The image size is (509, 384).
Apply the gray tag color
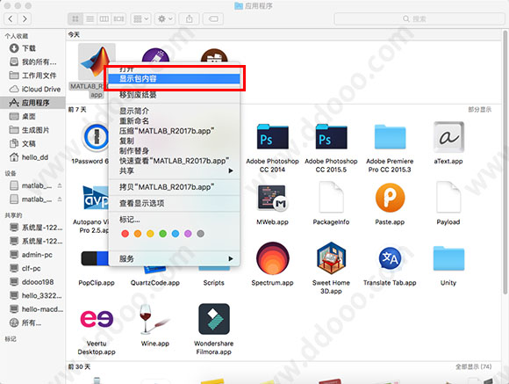pyautogui.click(x=201, y=234)
